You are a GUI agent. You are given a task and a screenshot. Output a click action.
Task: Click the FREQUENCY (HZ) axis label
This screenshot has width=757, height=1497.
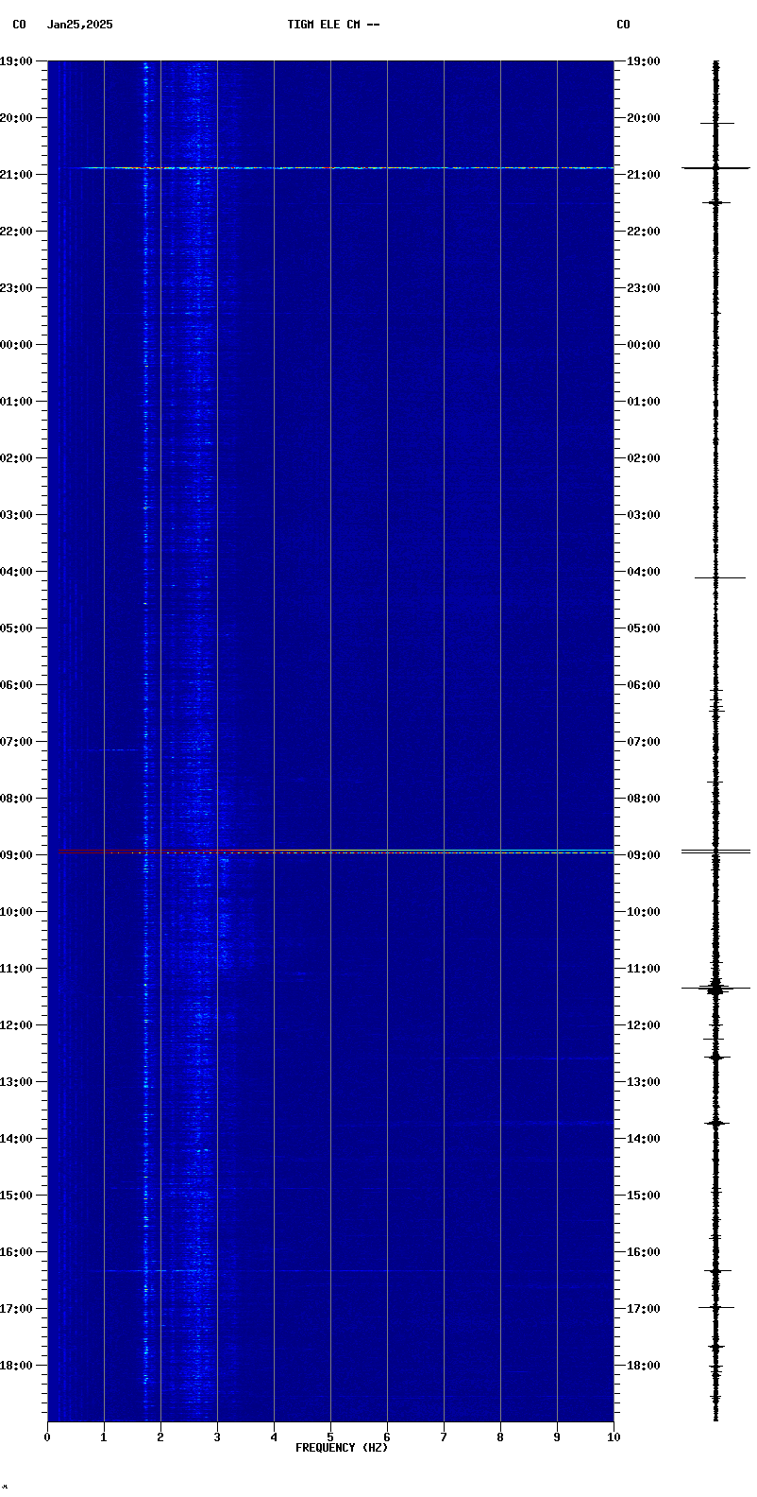pos(341,1448)
